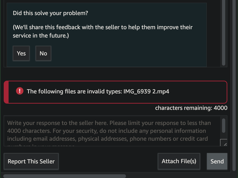Click the '4000' number in the counter
The image size is (238, 178).
click(221, 108)
